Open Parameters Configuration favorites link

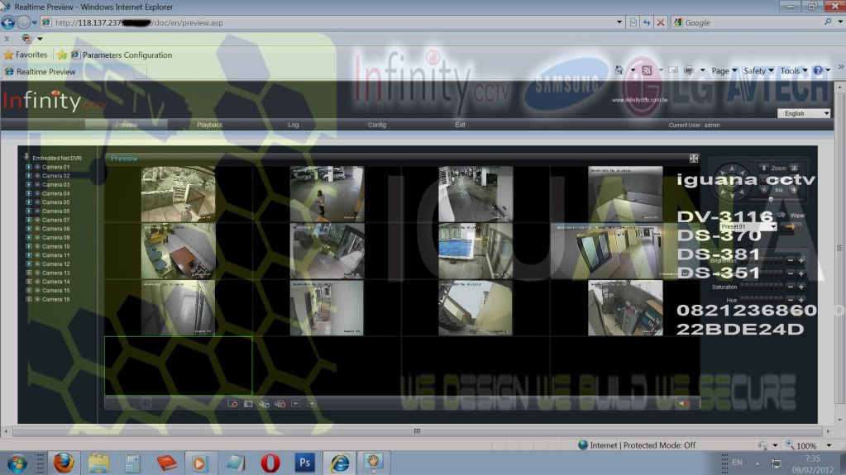(x=122, y=55)
